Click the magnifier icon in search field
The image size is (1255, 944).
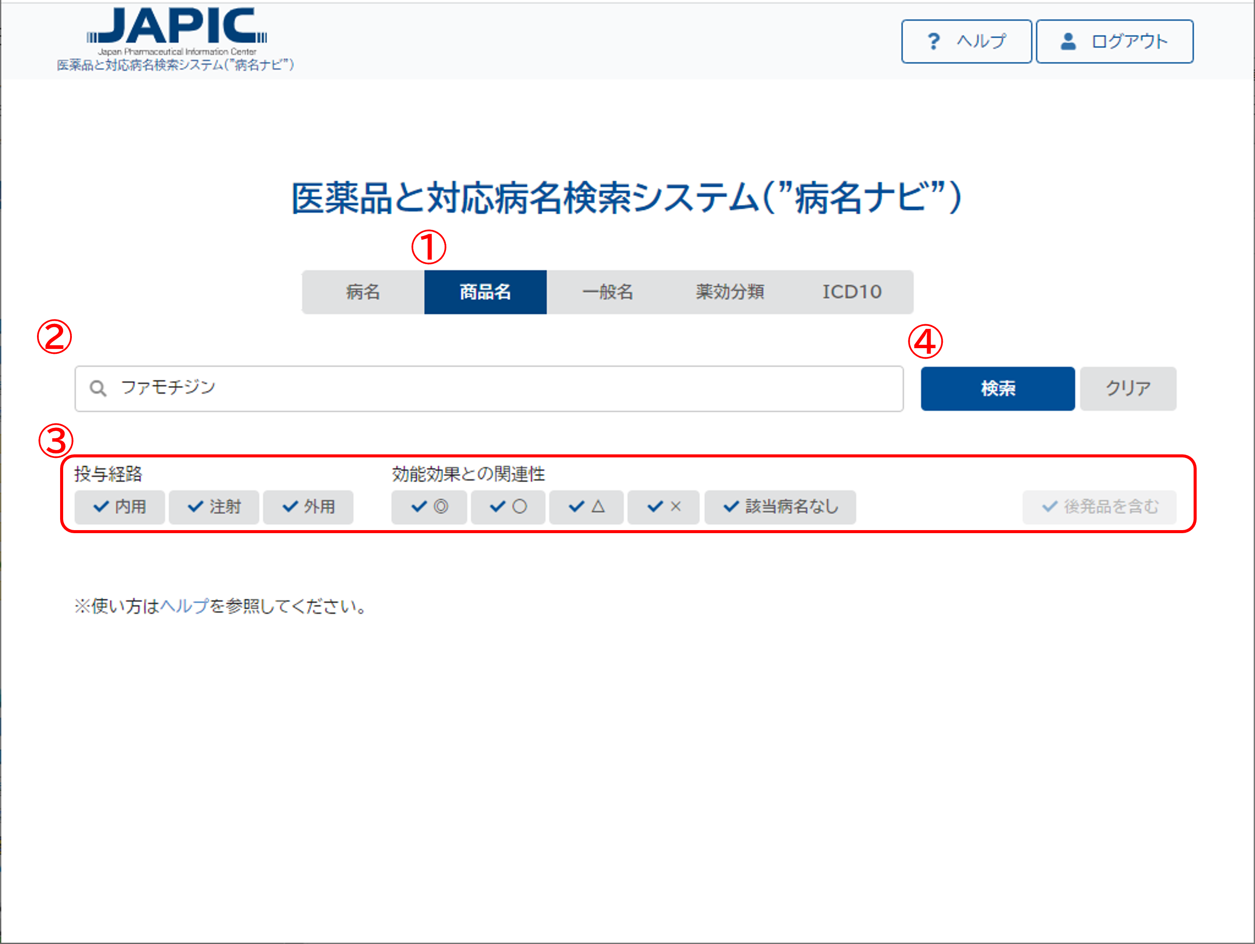pyautogui.click(x=98, y=388)
